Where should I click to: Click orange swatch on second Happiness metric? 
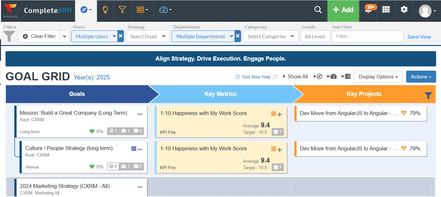pyautogui.click(x=274, y=149)
